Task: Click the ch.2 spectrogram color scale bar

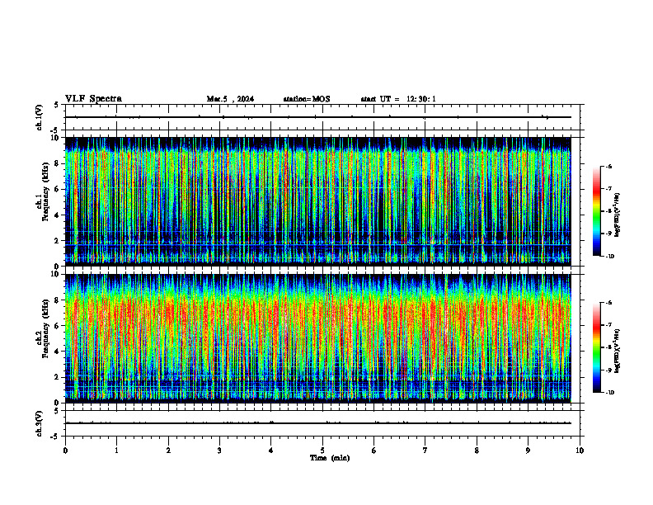Action: (x=596, y=347)
